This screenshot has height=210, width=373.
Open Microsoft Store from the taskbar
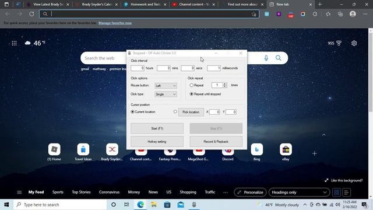[x=167, y=205]
